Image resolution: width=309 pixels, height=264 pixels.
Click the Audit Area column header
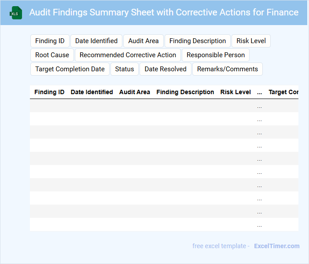click(135, 92)
